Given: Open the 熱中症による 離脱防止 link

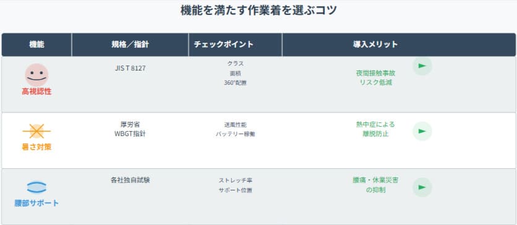Looking at the screenshot, I should tap(375, 129).
